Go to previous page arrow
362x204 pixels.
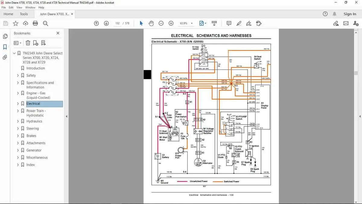[96, 23]
